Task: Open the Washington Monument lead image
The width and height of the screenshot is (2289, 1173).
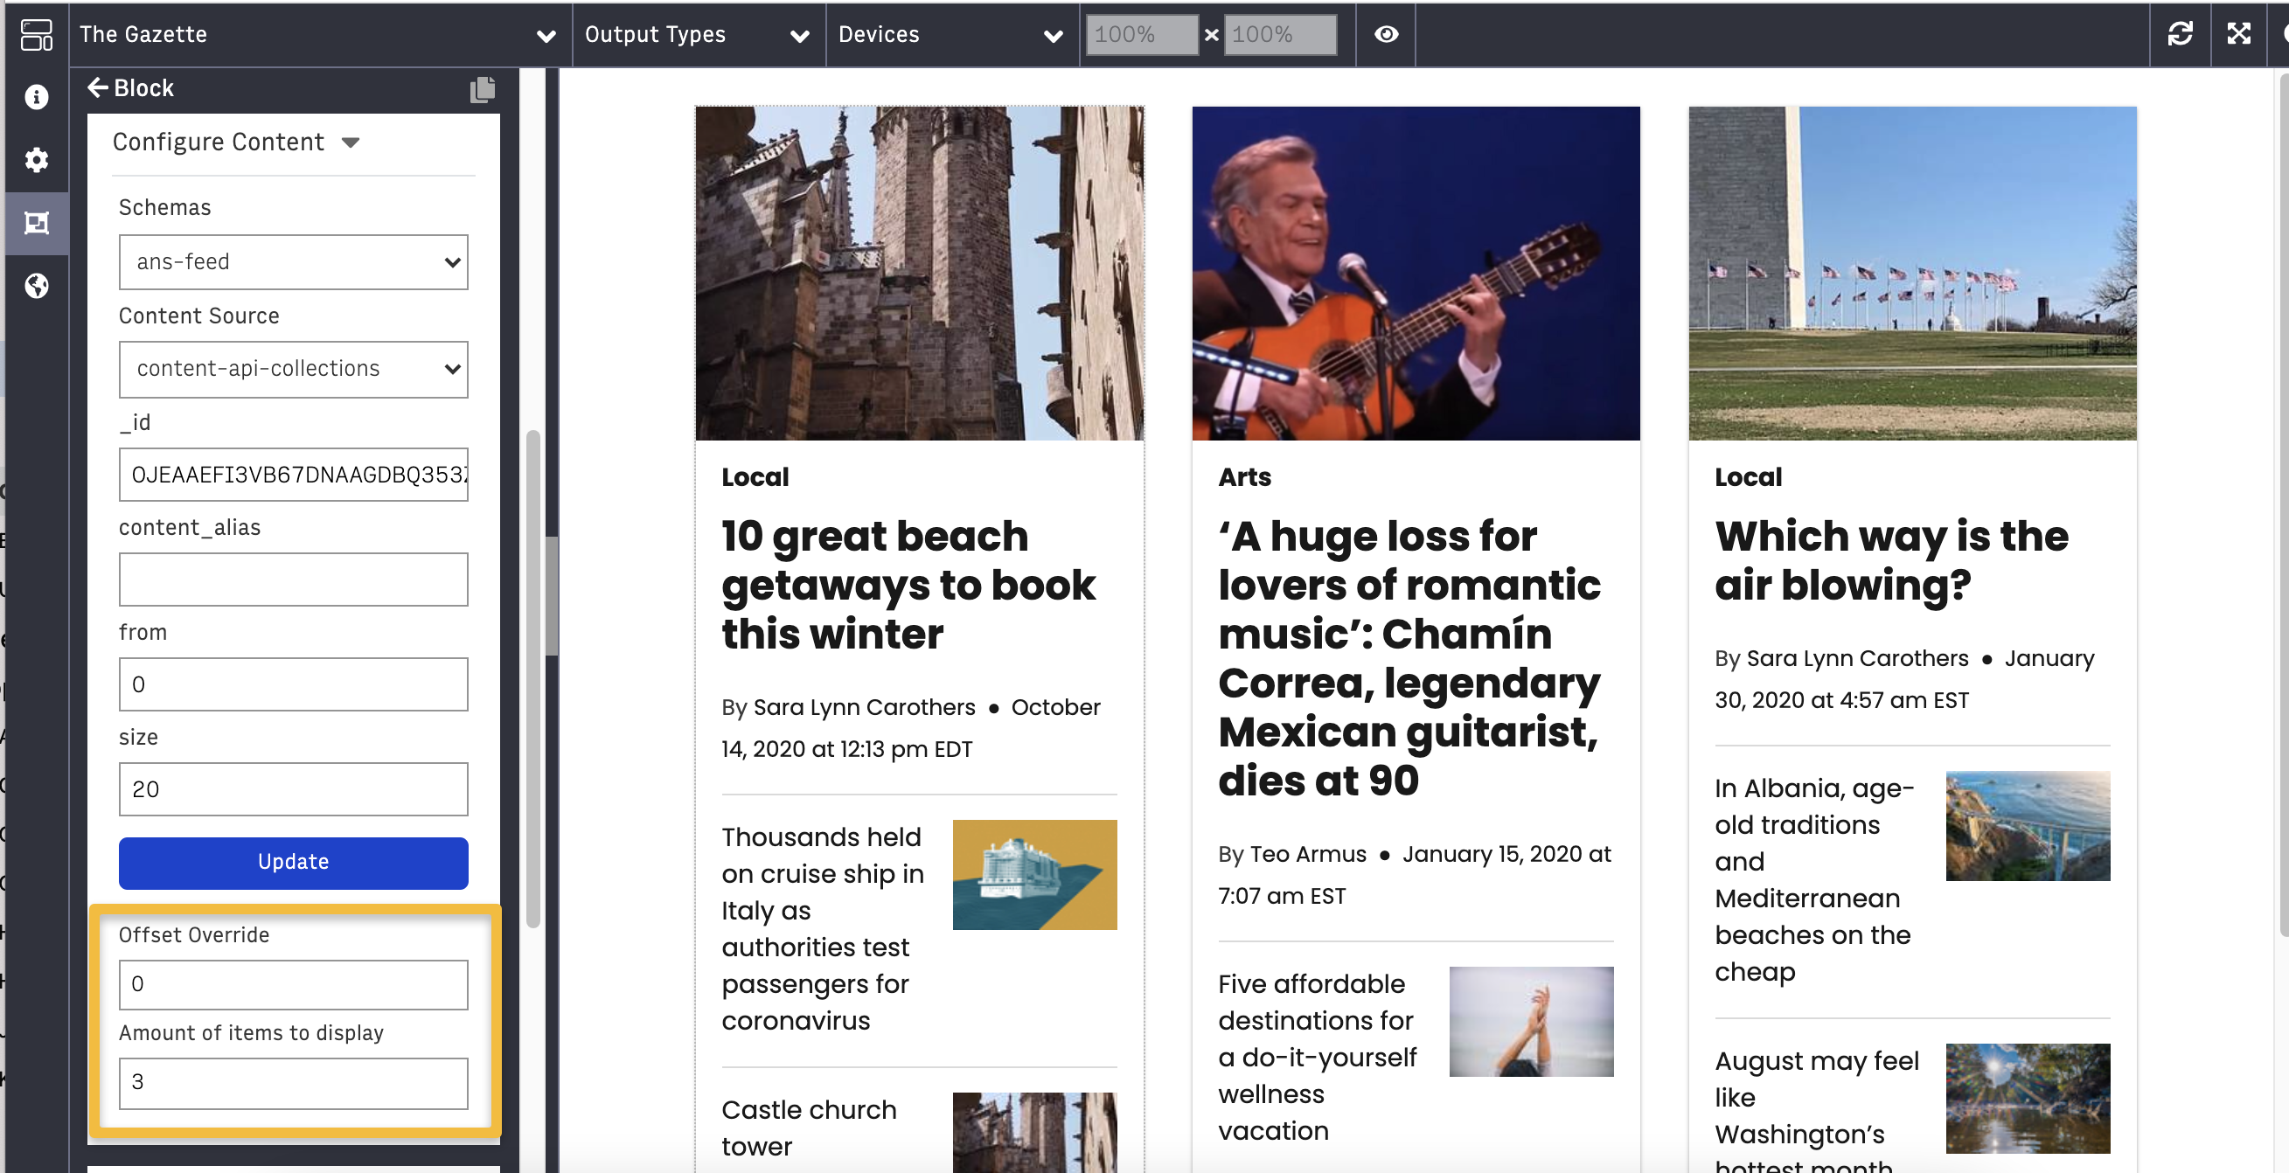Action: point(1912,273)
